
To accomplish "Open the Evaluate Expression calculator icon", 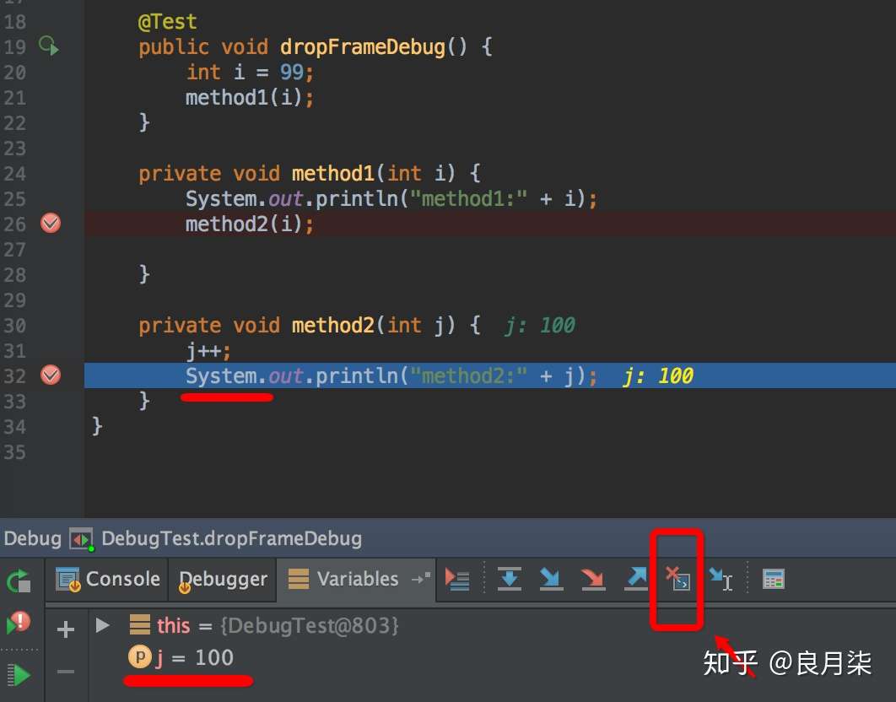I will pos(774,579).
